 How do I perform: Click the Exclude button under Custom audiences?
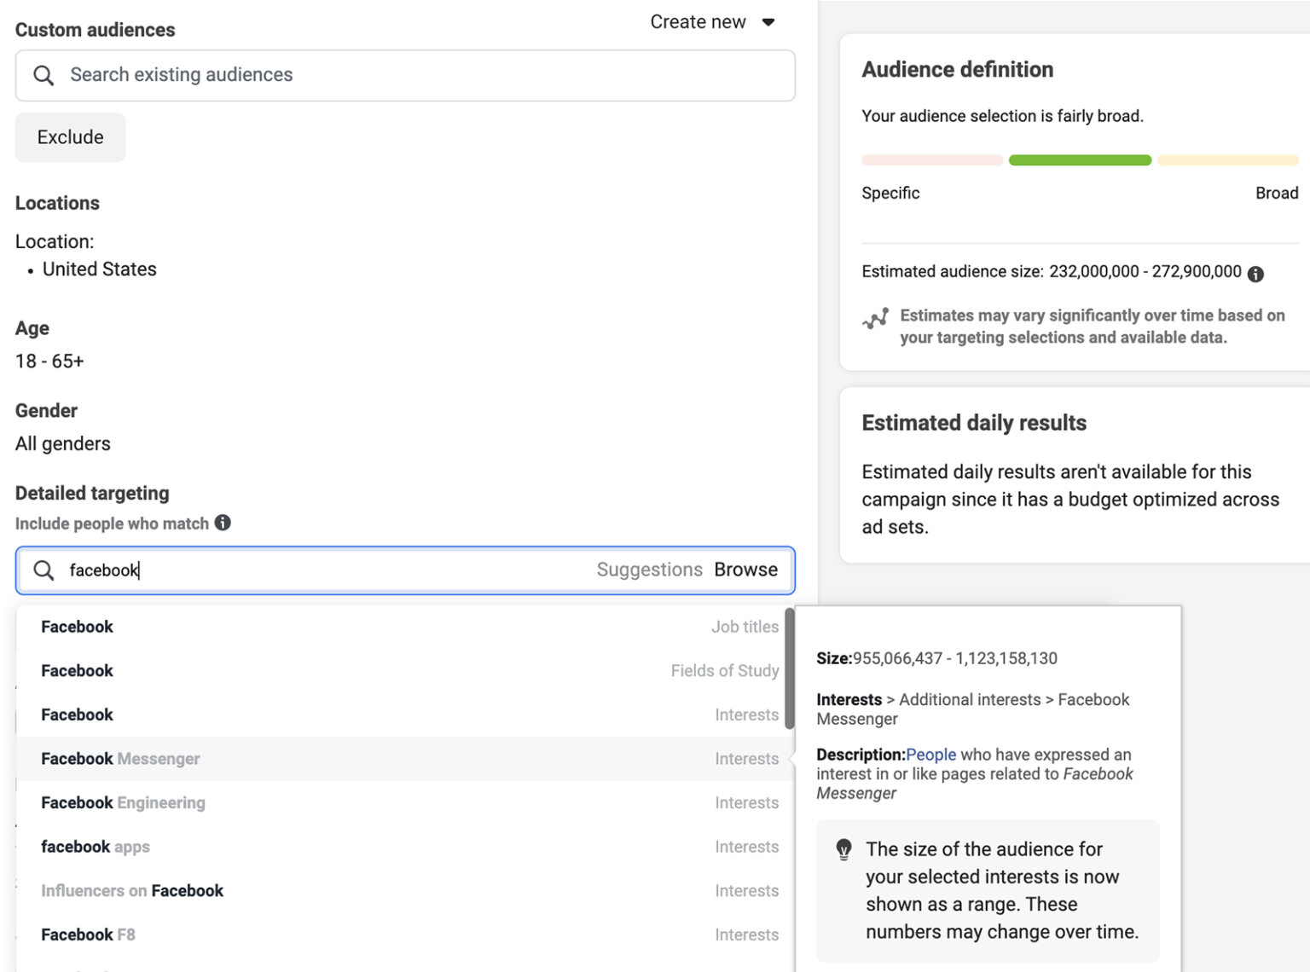pyautogui.click(x=70, y=137)
